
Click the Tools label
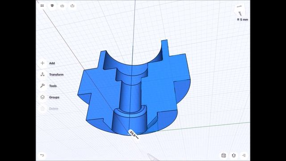pyautogui.click(x=53, y=86)
